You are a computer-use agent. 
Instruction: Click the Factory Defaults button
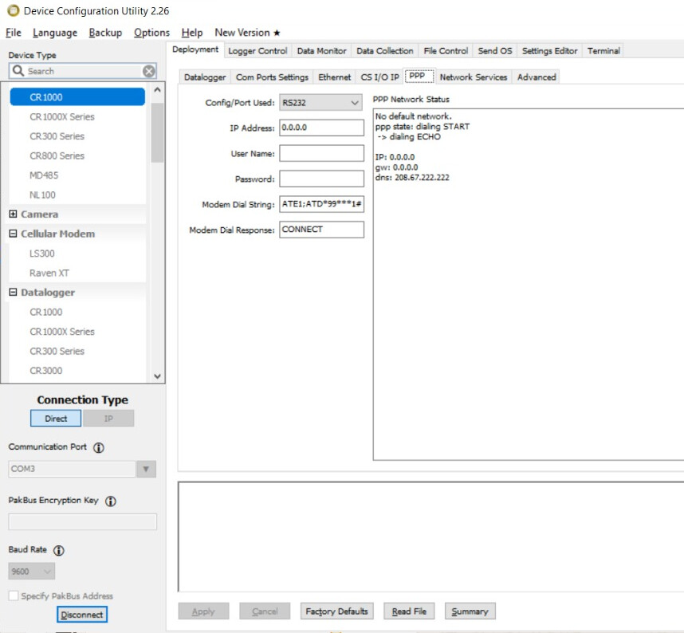tap(336, 611)
